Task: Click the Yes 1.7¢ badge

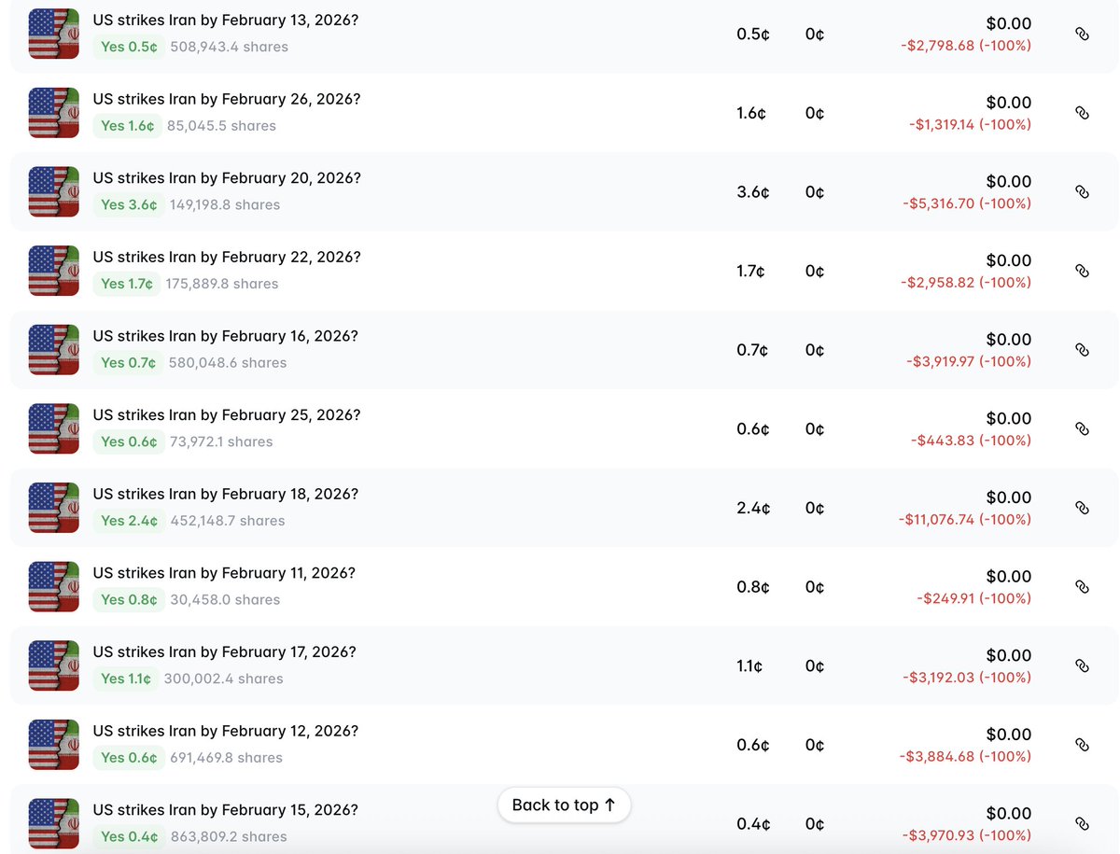Action: click(126, 284)
